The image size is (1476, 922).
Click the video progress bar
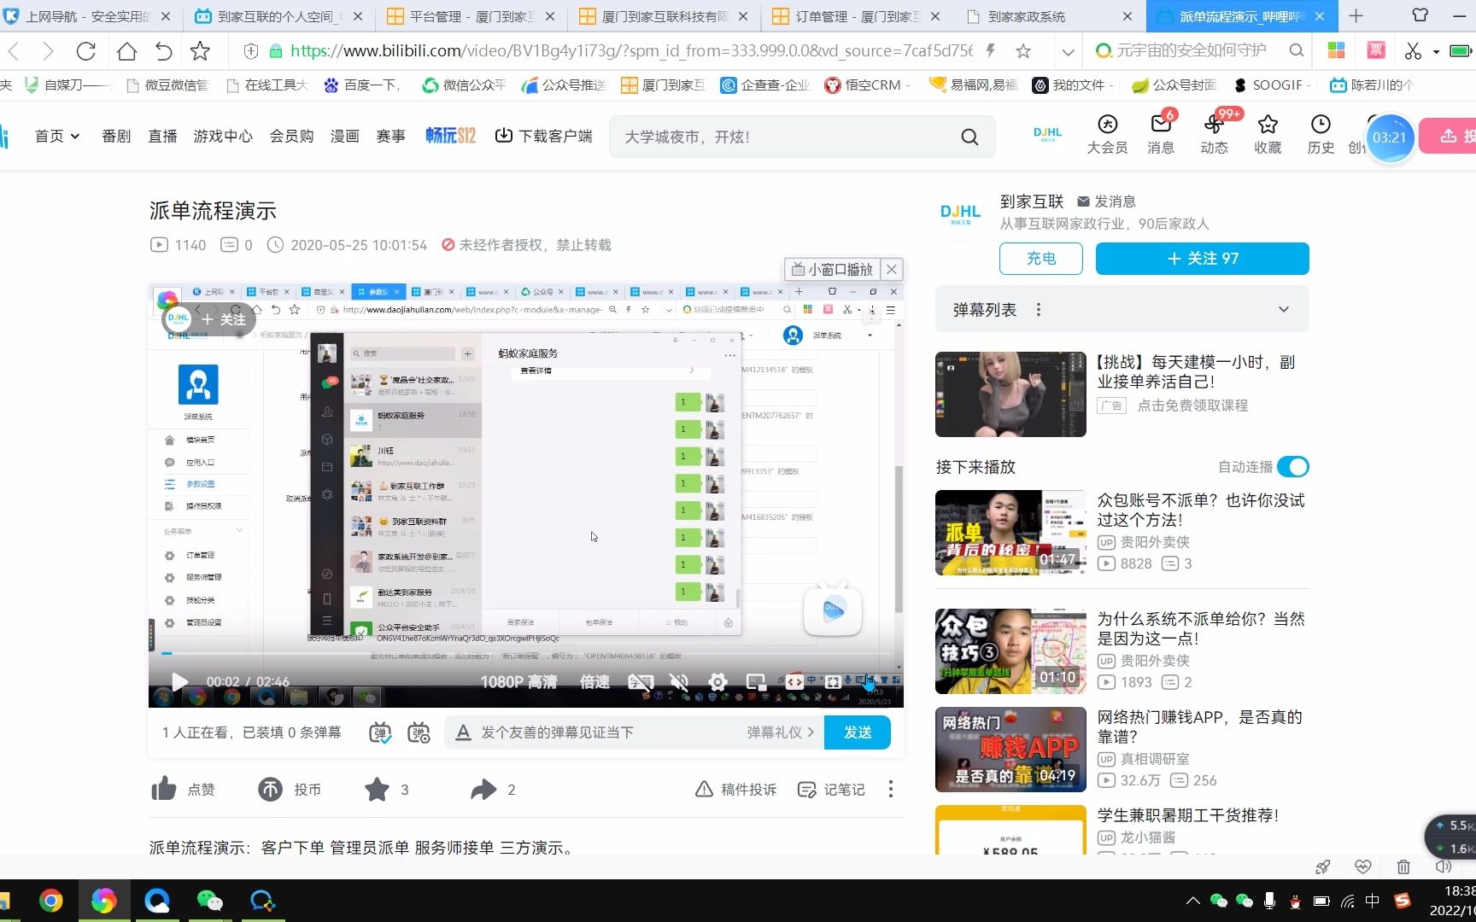525,654
